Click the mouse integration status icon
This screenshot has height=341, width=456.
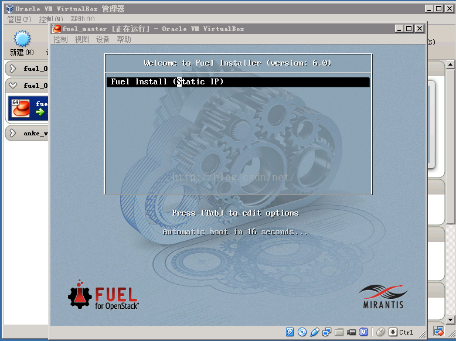tap(380, 332)
